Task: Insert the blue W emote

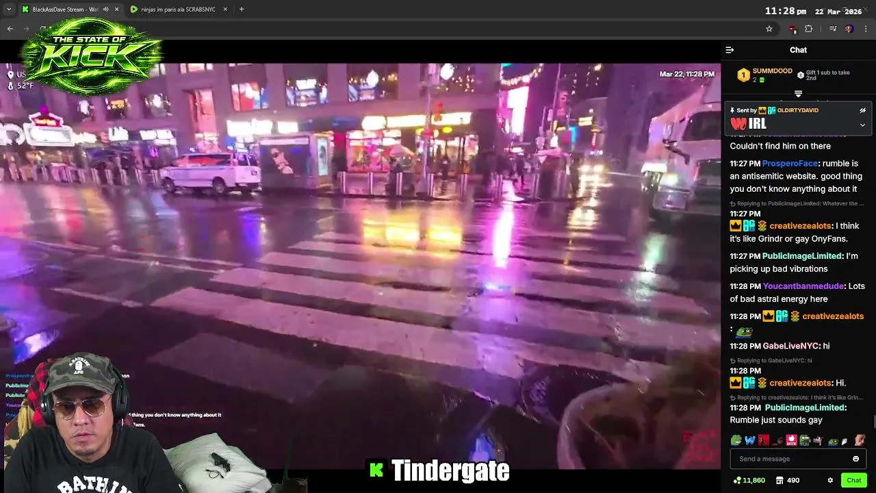Action: pyautogui.click(x=750, y=440)
